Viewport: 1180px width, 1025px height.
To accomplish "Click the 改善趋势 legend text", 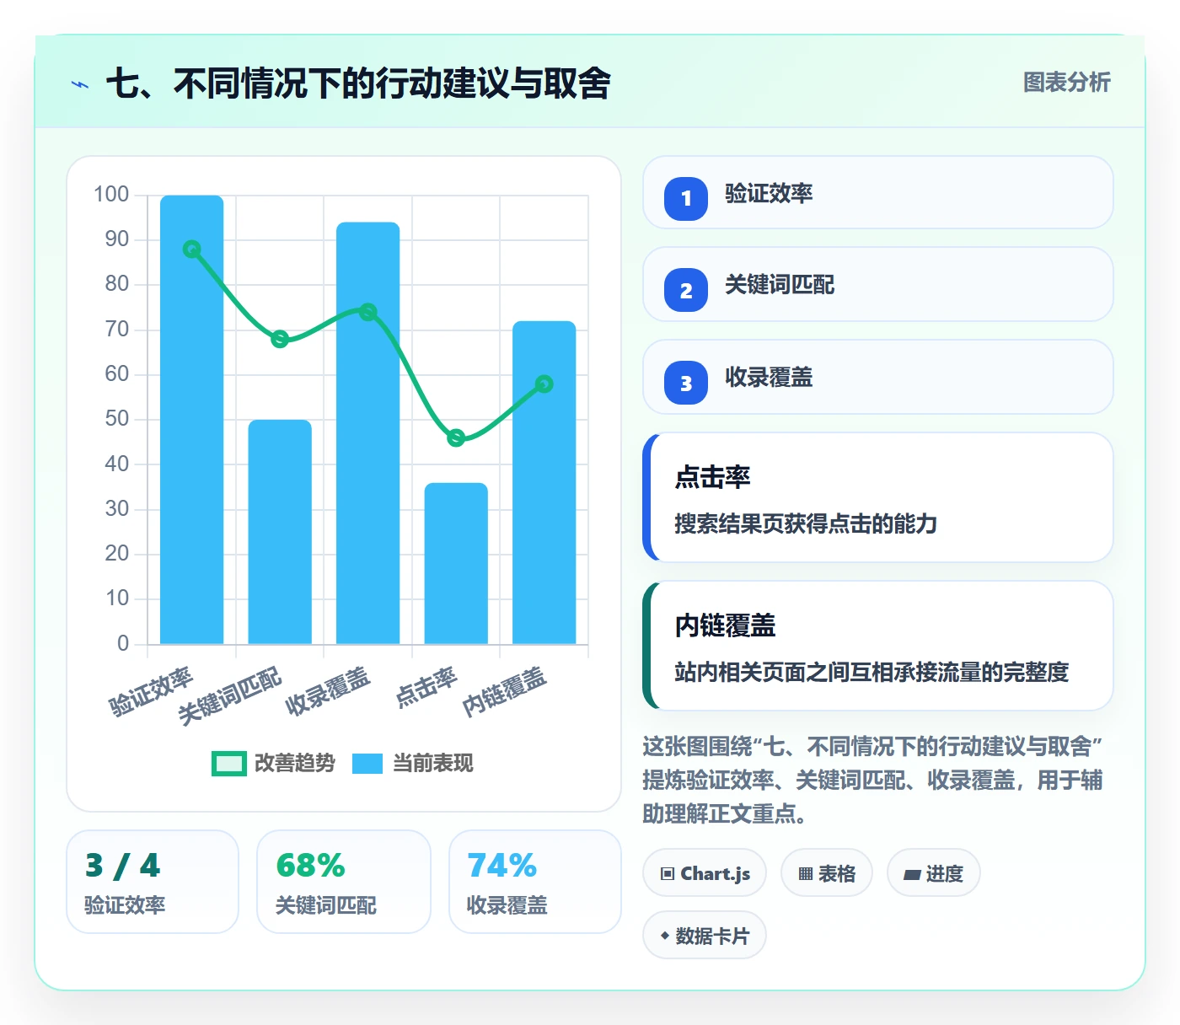I will pos(295,764).
